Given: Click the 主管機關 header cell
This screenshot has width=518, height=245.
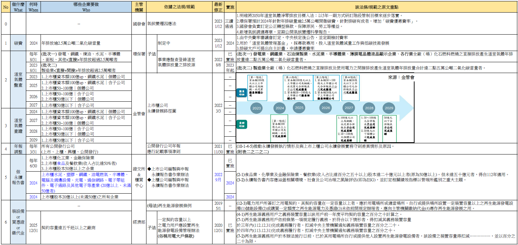Looking at the screenshot, I should click(139, 7).
